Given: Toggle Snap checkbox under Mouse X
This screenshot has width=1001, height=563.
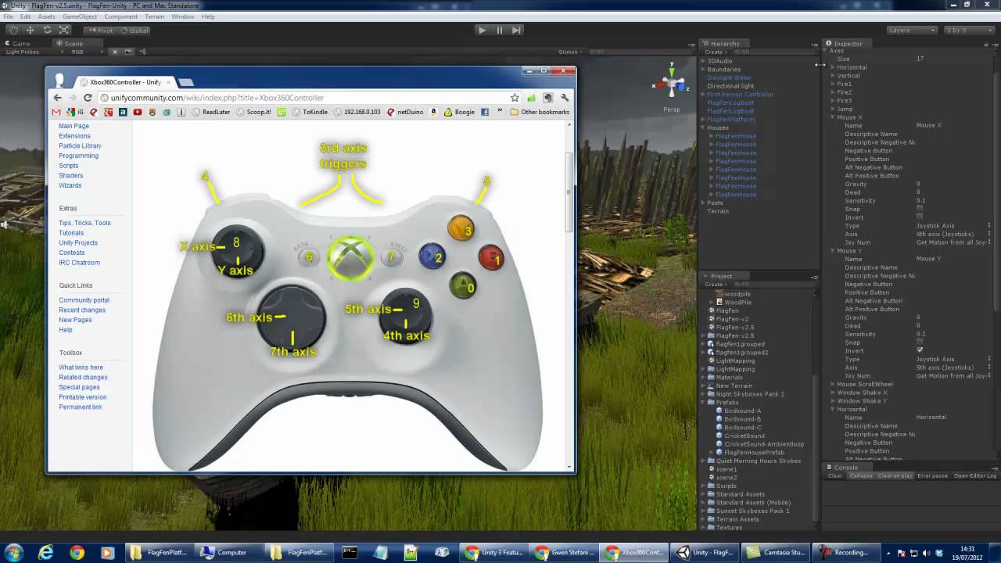Looking at the screenshot, I should [x=920, y=209].
